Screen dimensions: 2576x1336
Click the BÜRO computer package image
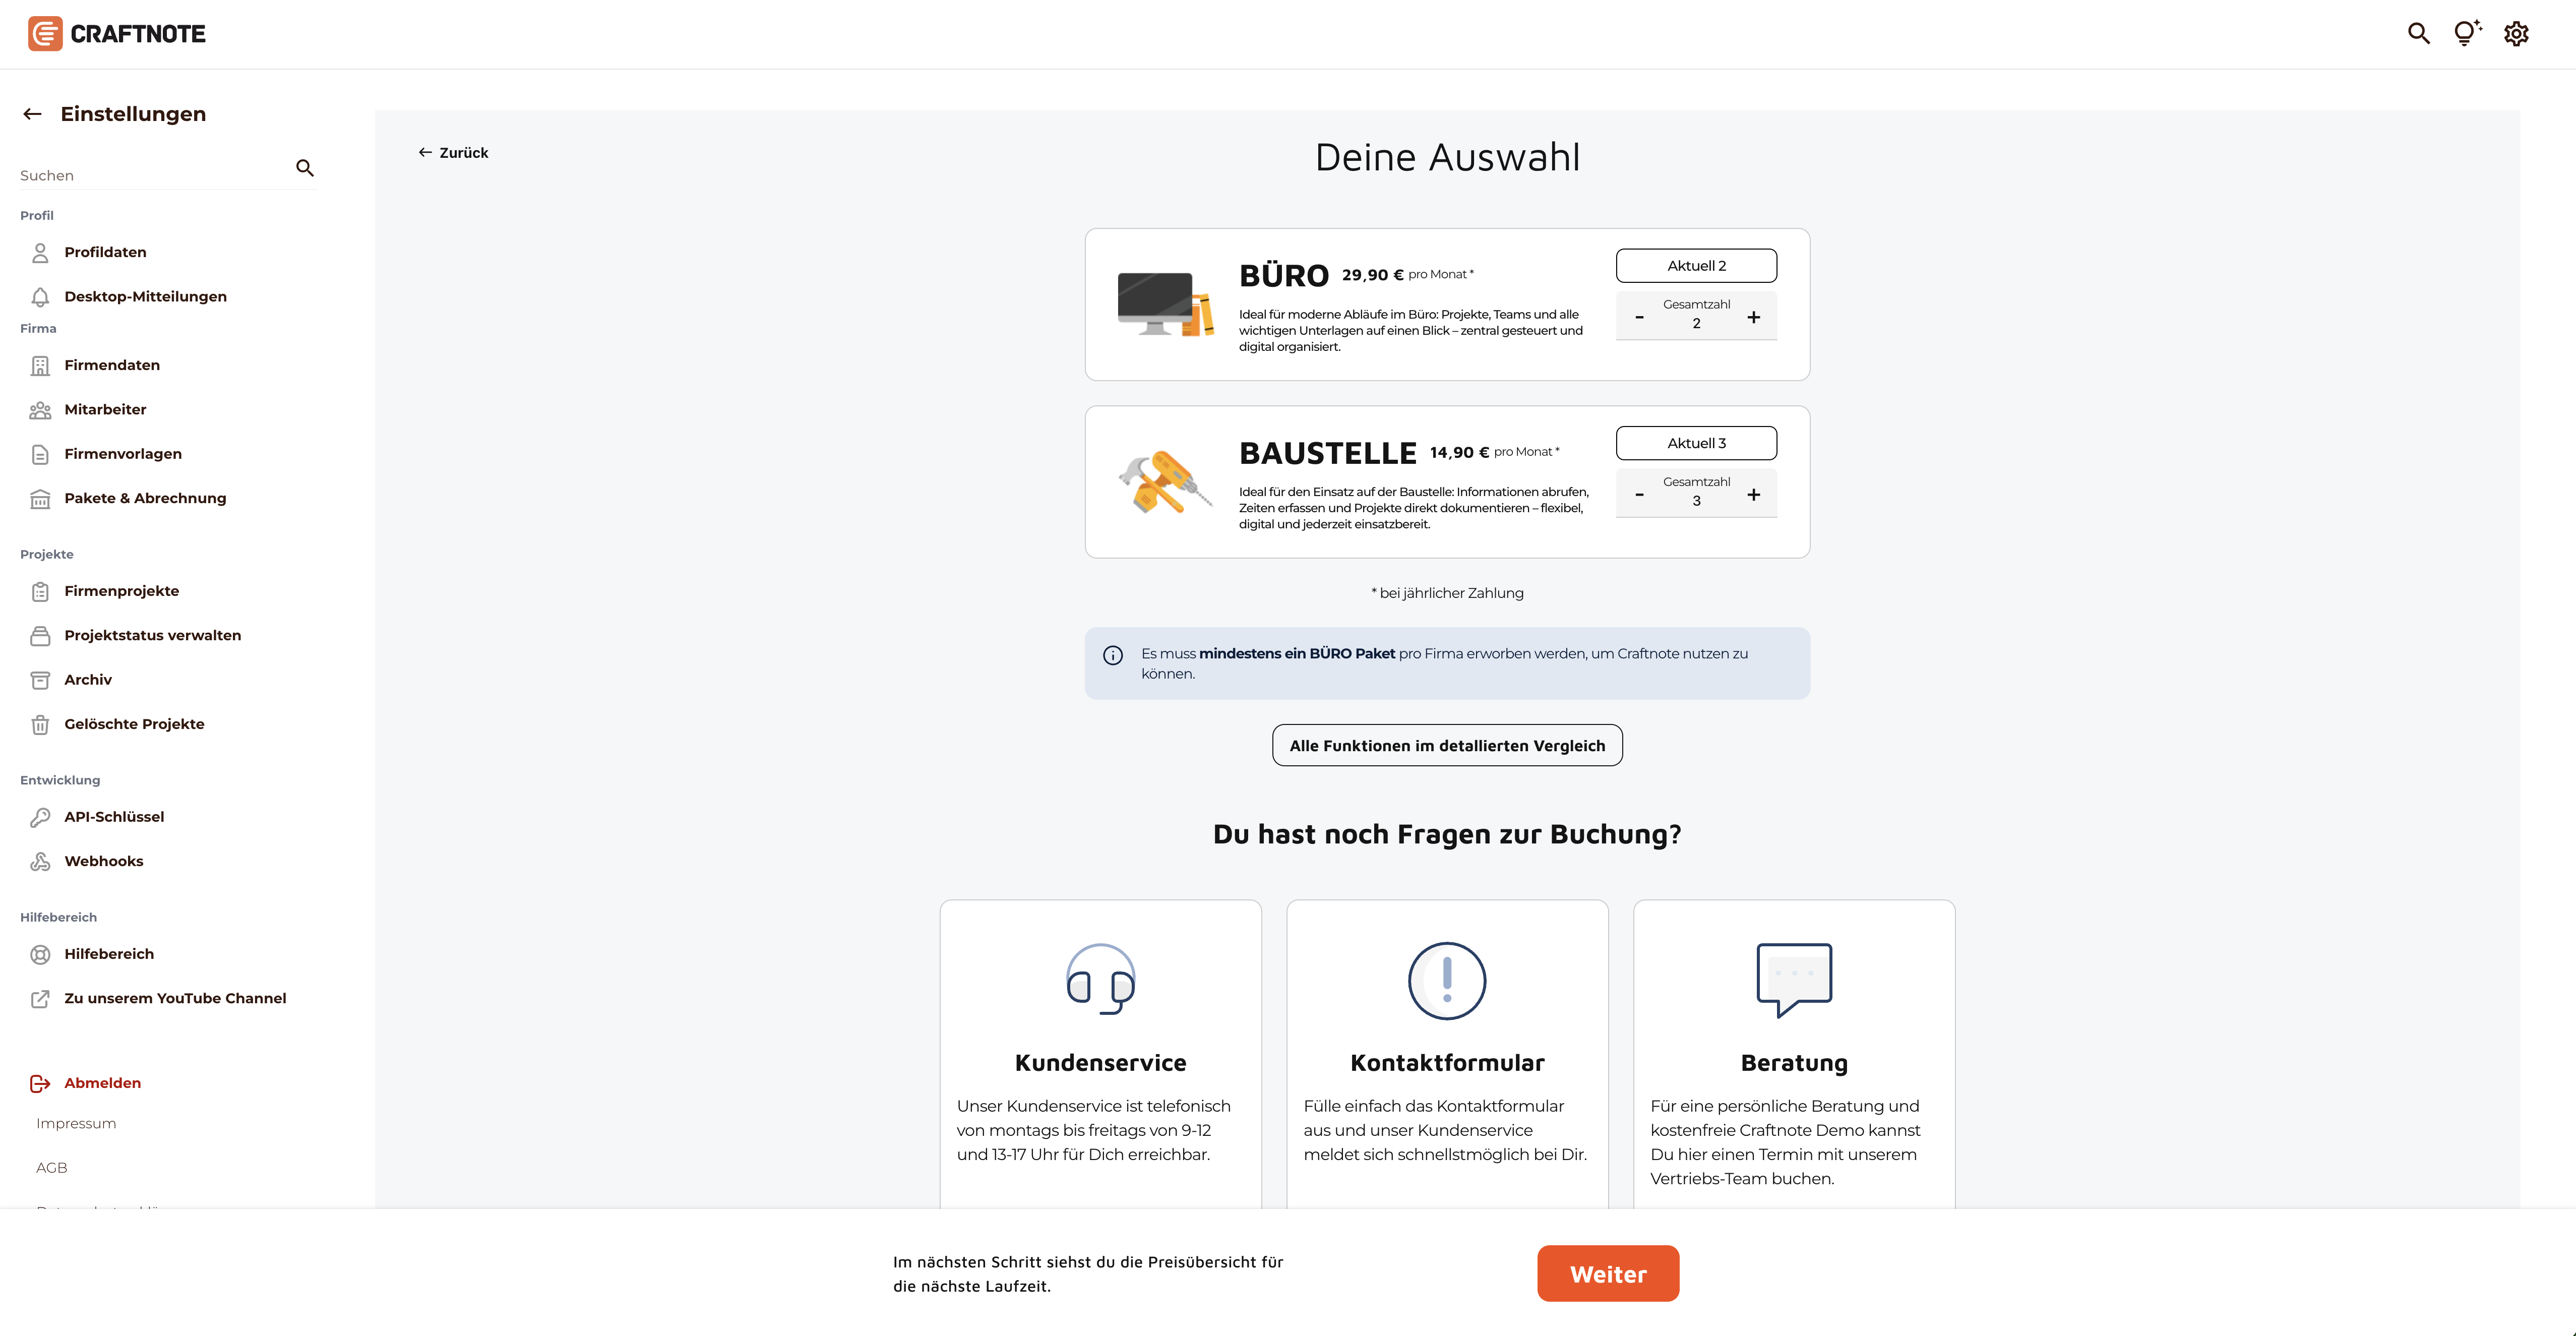point(1165,304)
